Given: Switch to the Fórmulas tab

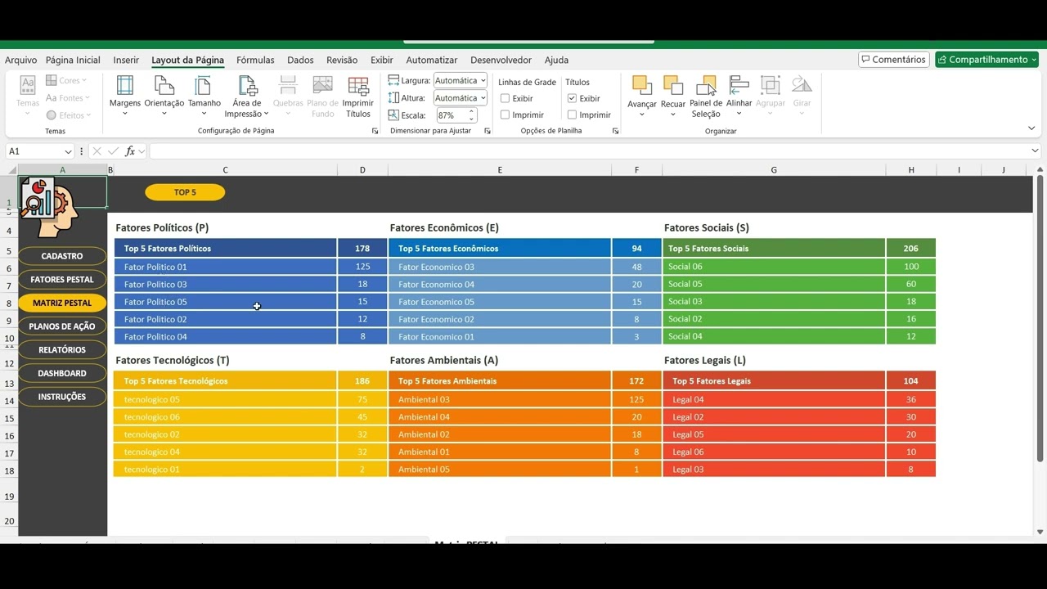Looking at the screenshot, I should [255, 60].
